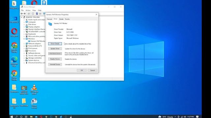211x118 pixels.
Task: Select the Google Chrome desktop shortcut
Action: coord(14,75)
